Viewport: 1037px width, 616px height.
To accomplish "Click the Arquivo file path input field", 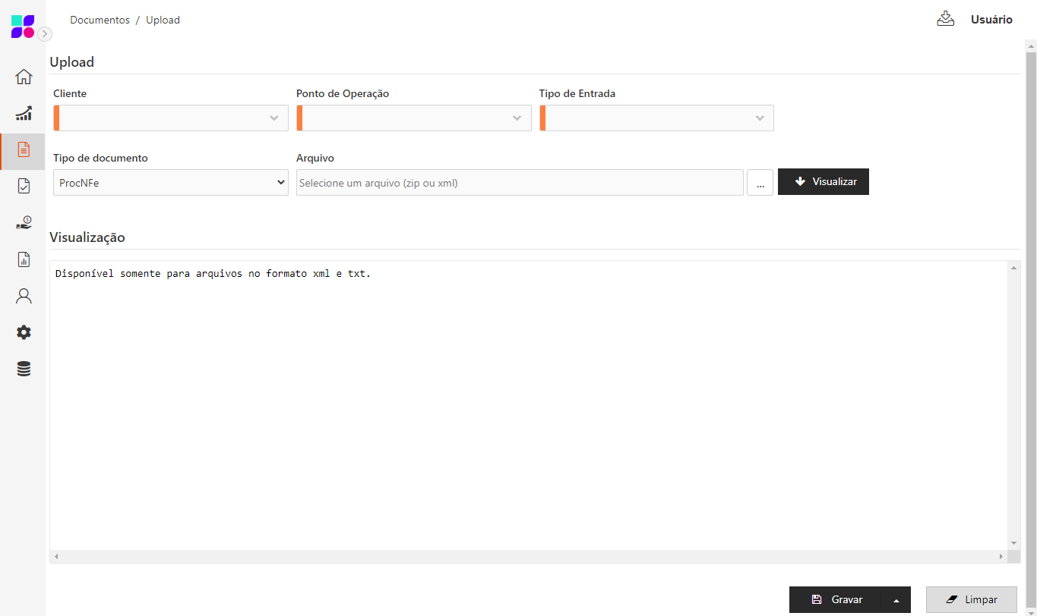I will point(520,183).
